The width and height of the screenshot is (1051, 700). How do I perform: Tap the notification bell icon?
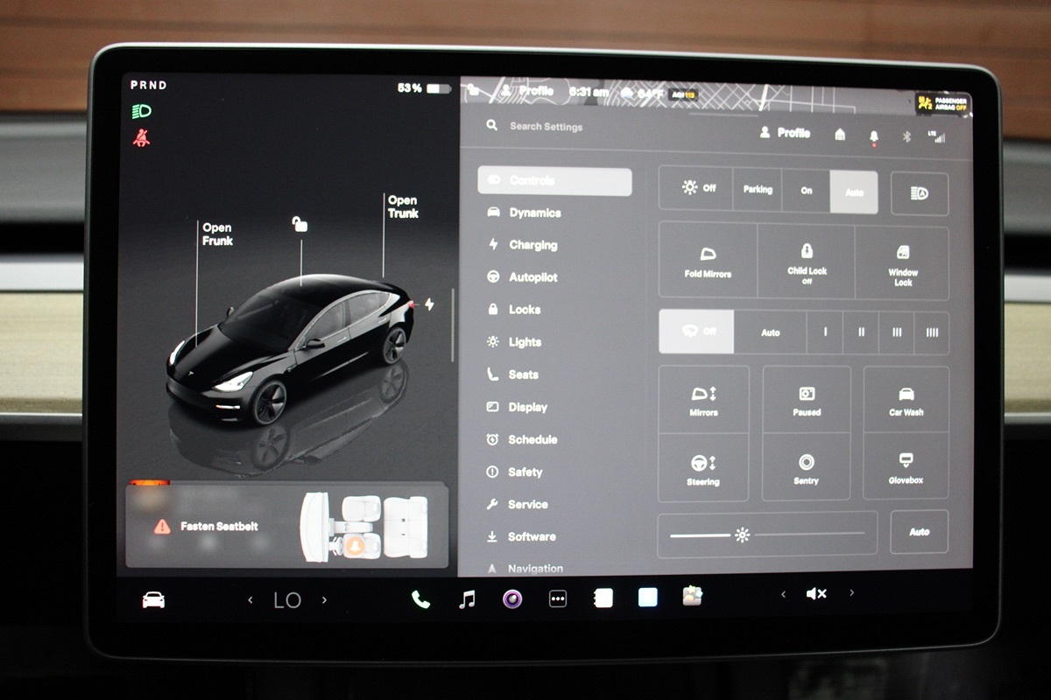tap(873, 136)
